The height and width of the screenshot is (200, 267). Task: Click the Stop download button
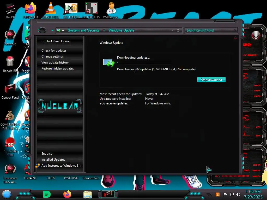(x=211, y=80)
